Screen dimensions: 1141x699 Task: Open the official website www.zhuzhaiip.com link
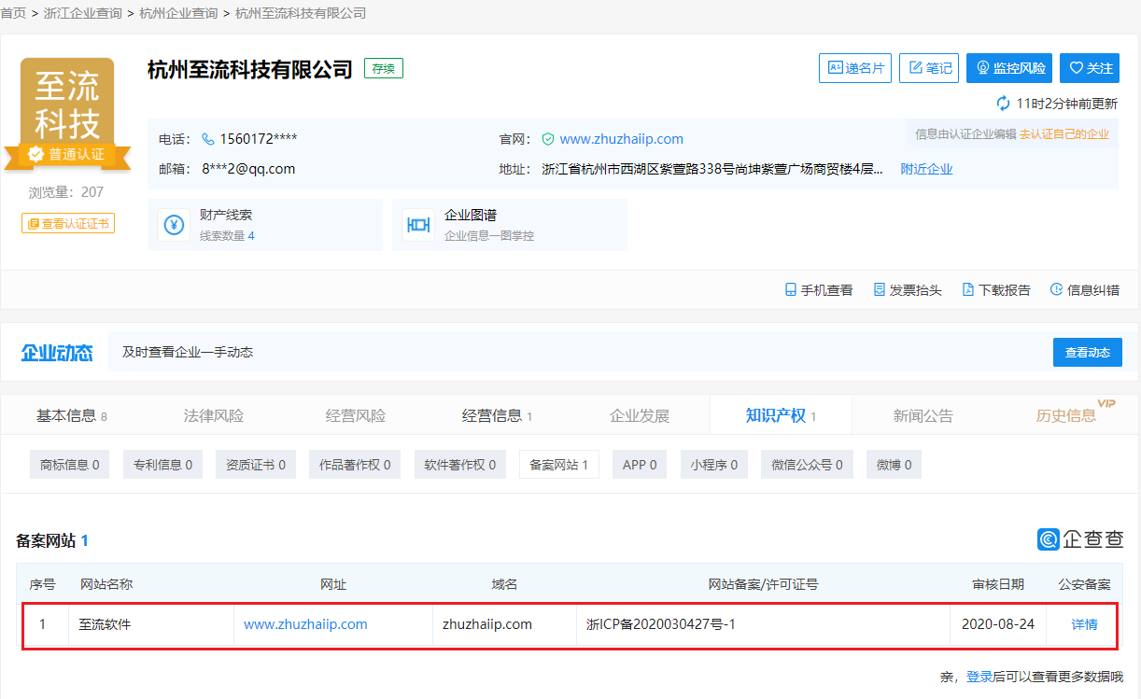point(621,139)
